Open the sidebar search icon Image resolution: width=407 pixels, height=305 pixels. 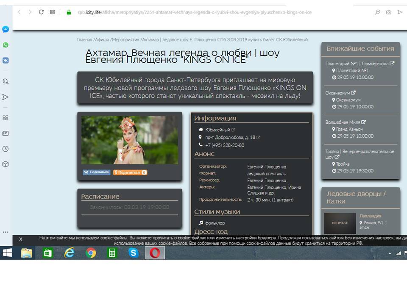6,81
